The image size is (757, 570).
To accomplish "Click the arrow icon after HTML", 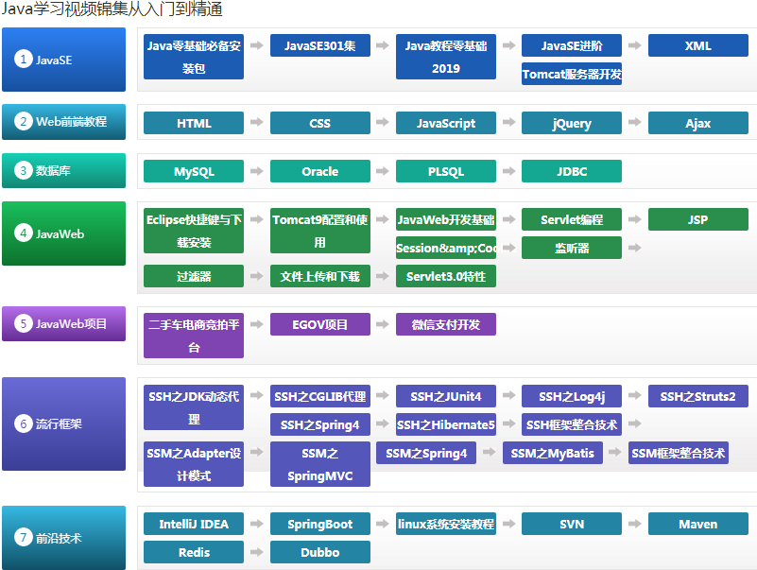I will pyautogui.click(x=257, y=123).
